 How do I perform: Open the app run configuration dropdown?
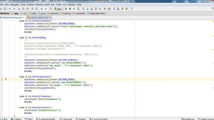click(x=59, y=9)
